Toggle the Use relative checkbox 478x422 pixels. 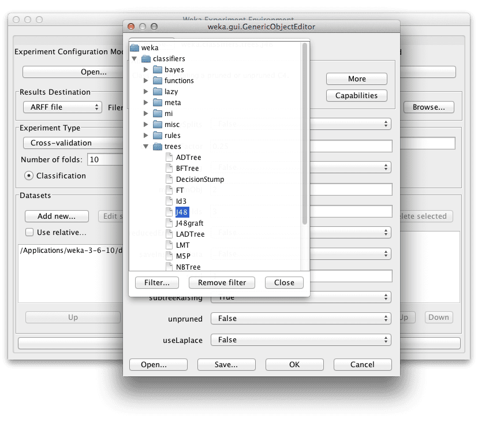click(29, 232)
